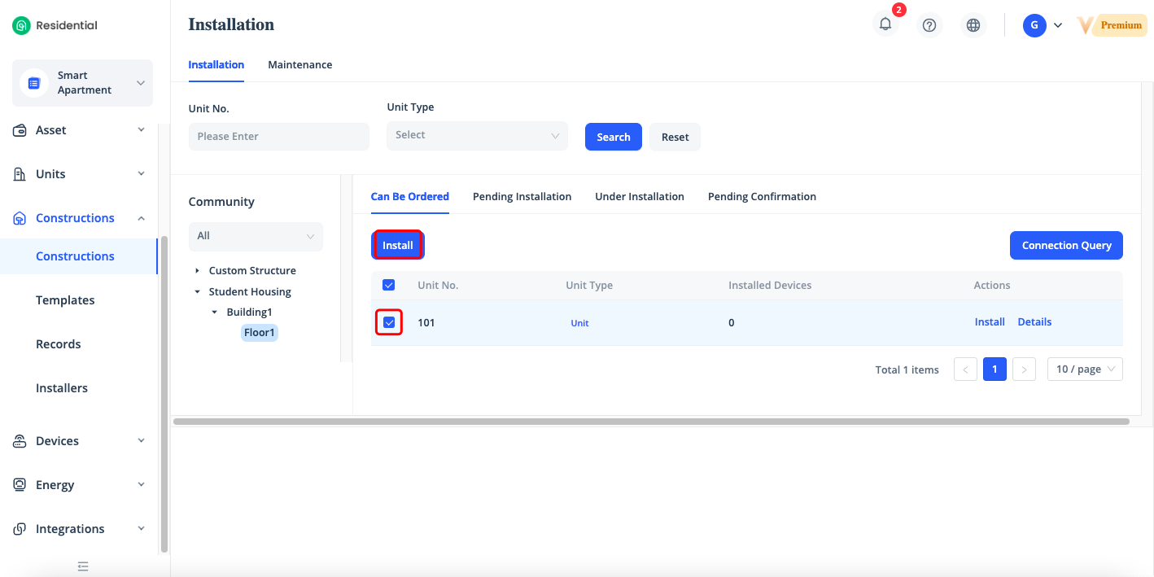Toggle the select-all header checkbox

pyautogui.click(x=389, y=285)
